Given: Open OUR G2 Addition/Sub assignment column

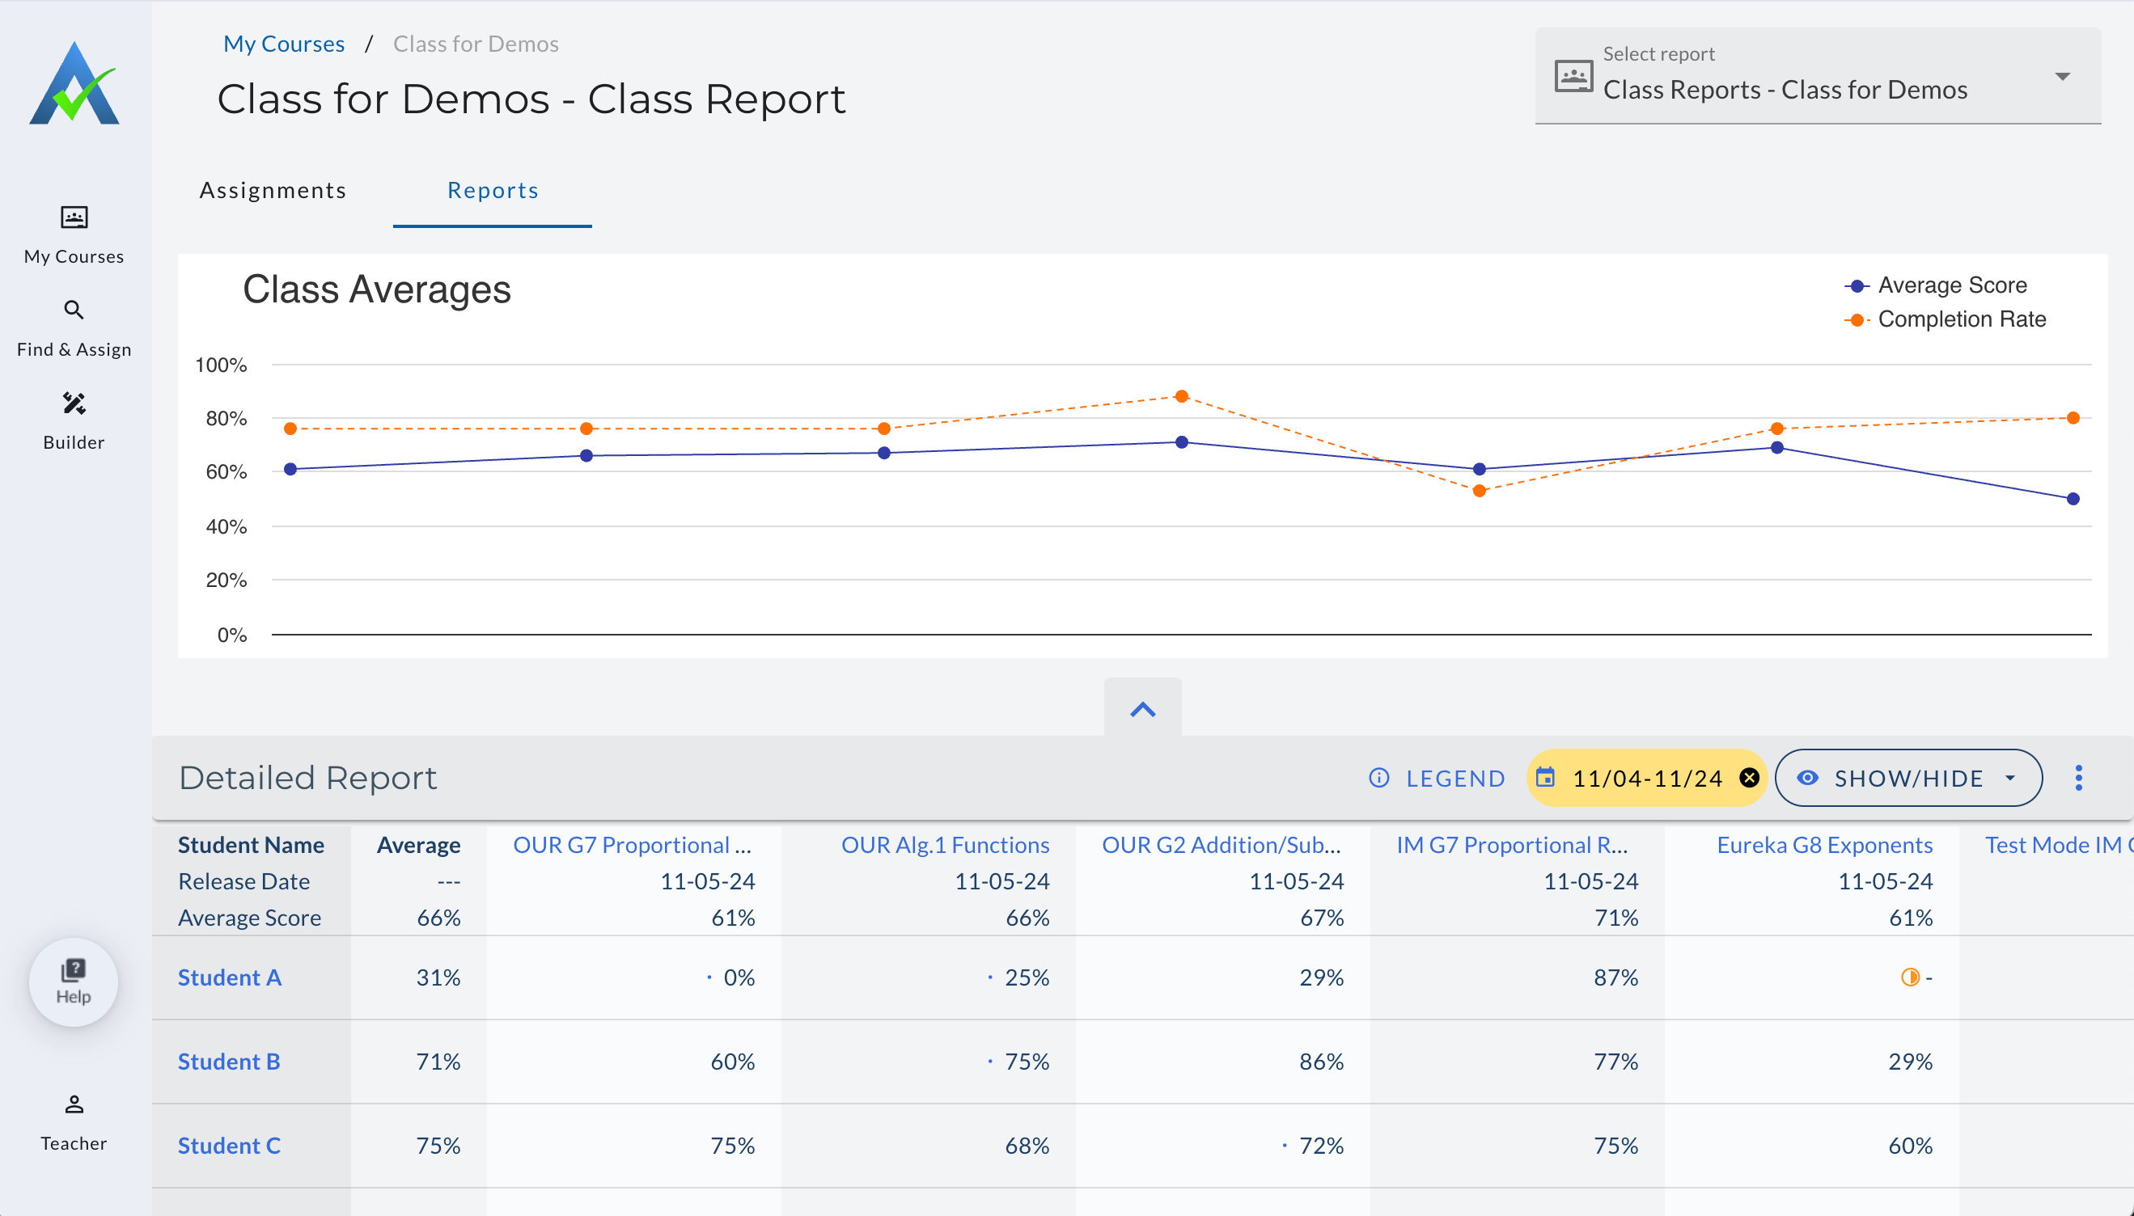Looking at the screenshot, I should click(1222, 845).
